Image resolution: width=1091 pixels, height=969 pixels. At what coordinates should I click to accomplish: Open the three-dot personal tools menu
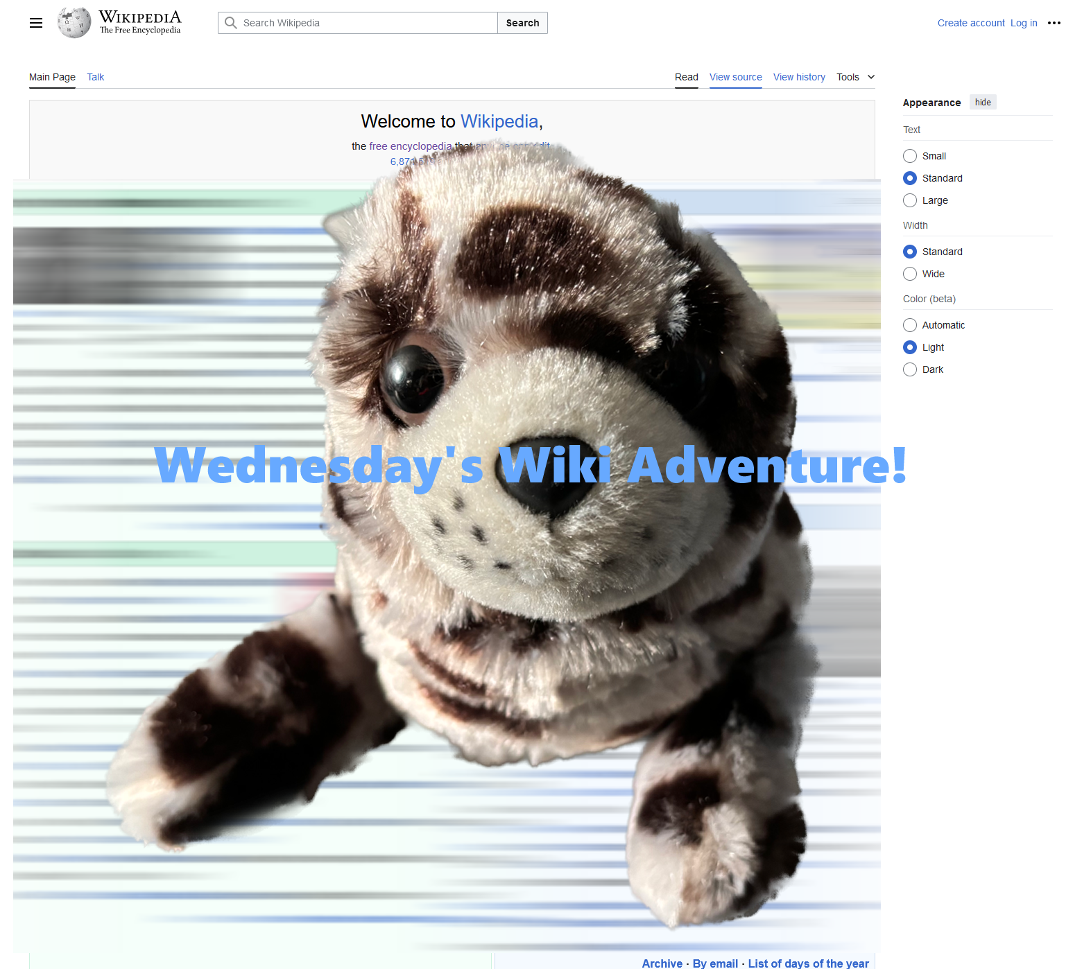coord(1054,23)
